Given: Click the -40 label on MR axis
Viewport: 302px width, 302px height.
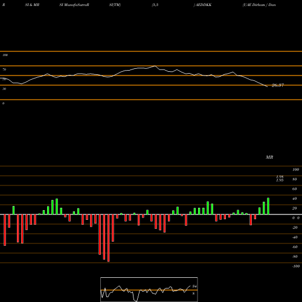Looking at the screenshot, I should pyautogui.click(x=295, y=237).
